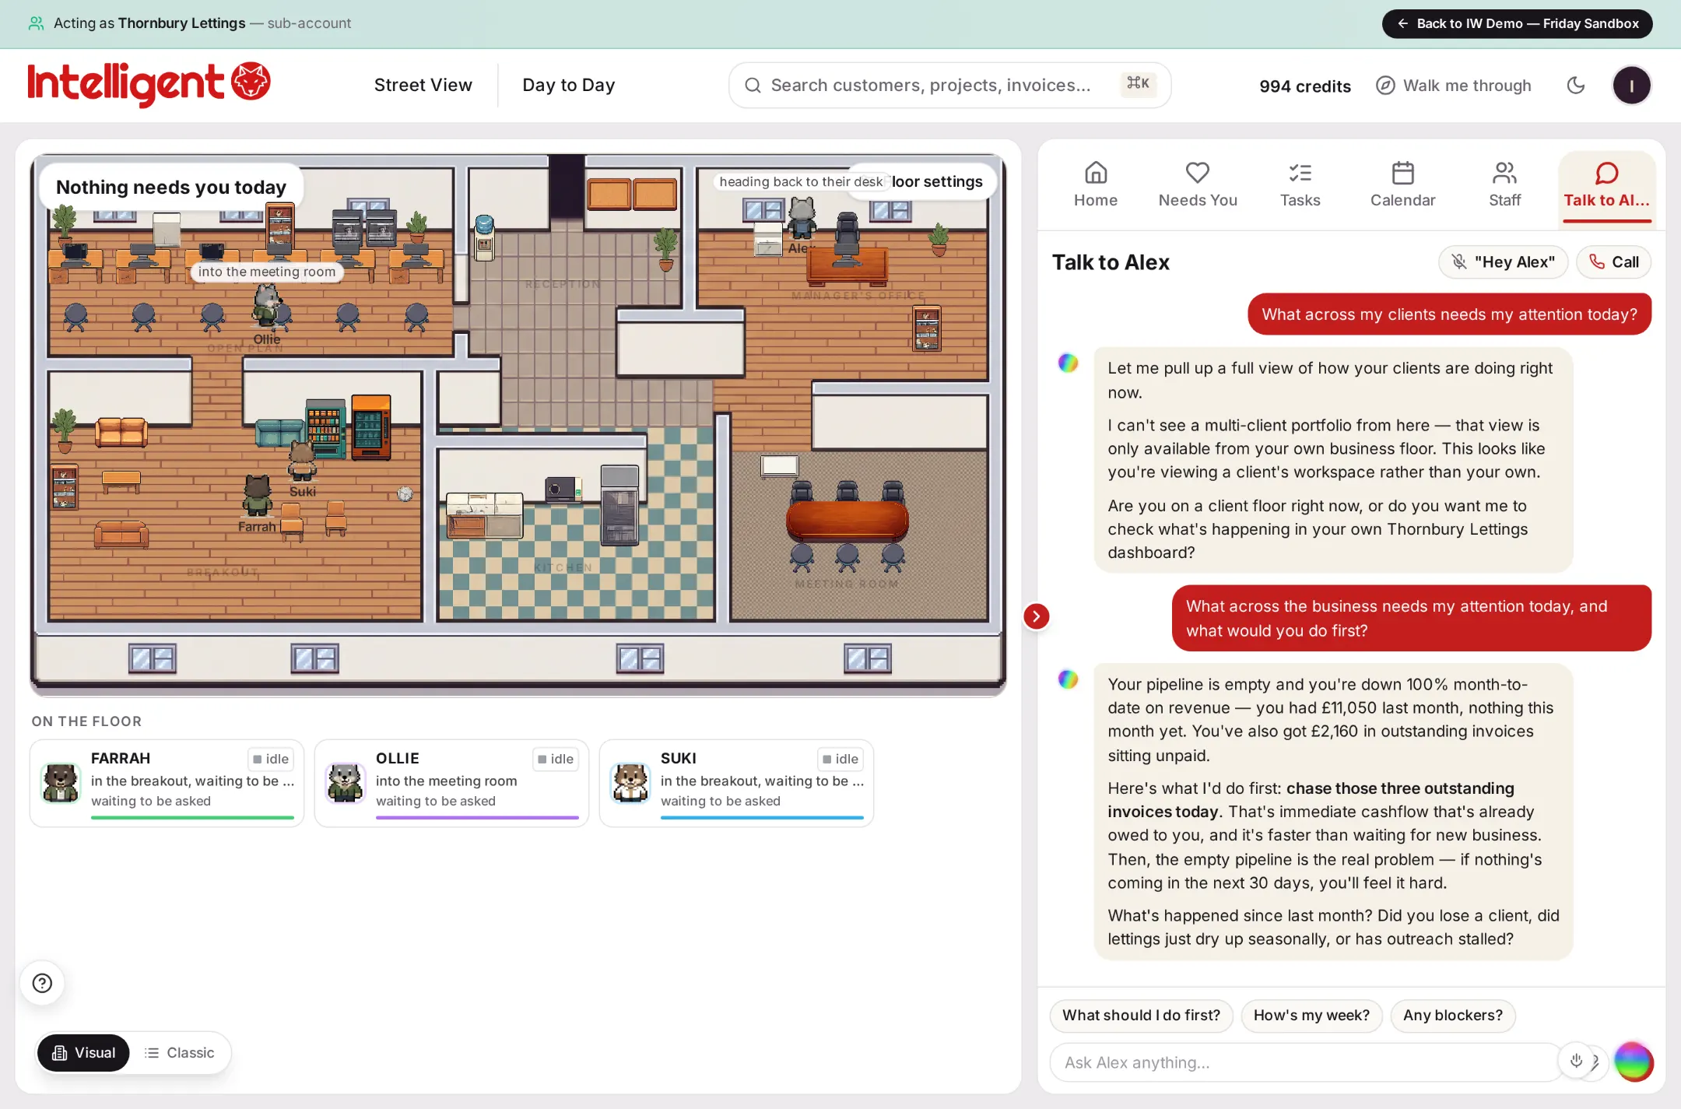This screenshot has width=1681, height=1109.
Task: Open the Tasks tab
Action: point(1300,185)
